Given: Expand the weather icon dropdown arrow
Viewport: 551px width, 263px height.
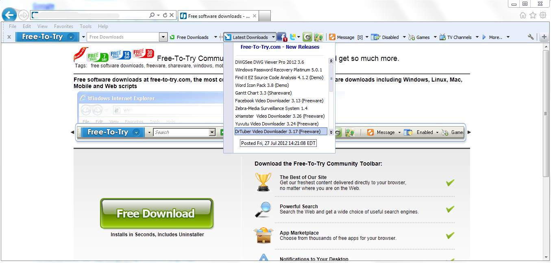Looking at the screenshot, I should [299, 37].
